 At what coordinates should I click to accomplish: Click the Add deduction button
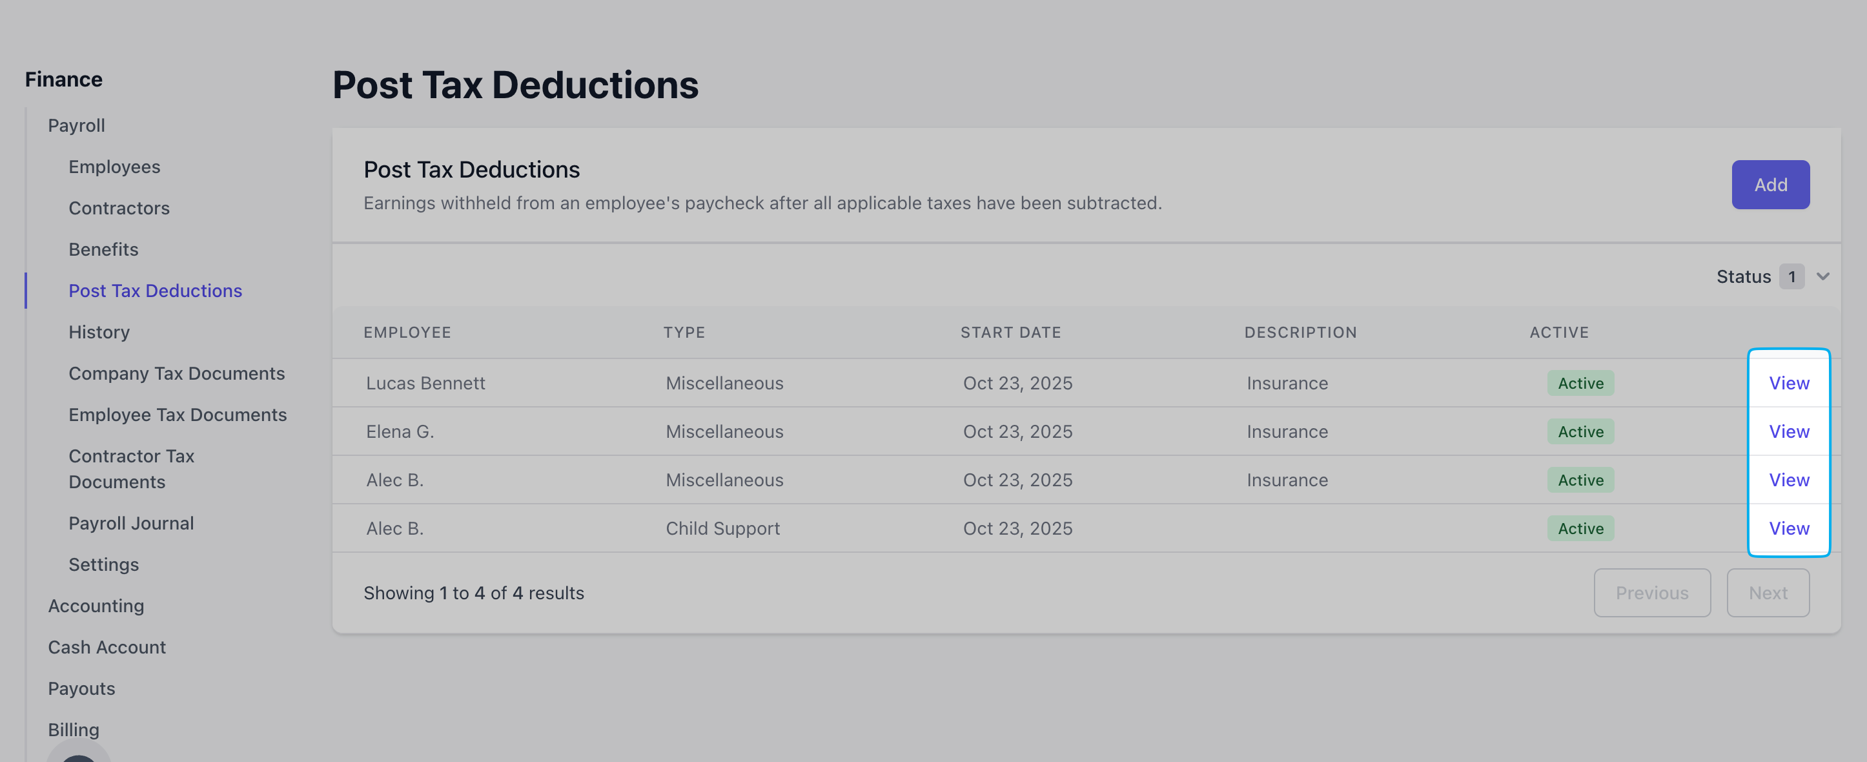tap(1770, 185)
